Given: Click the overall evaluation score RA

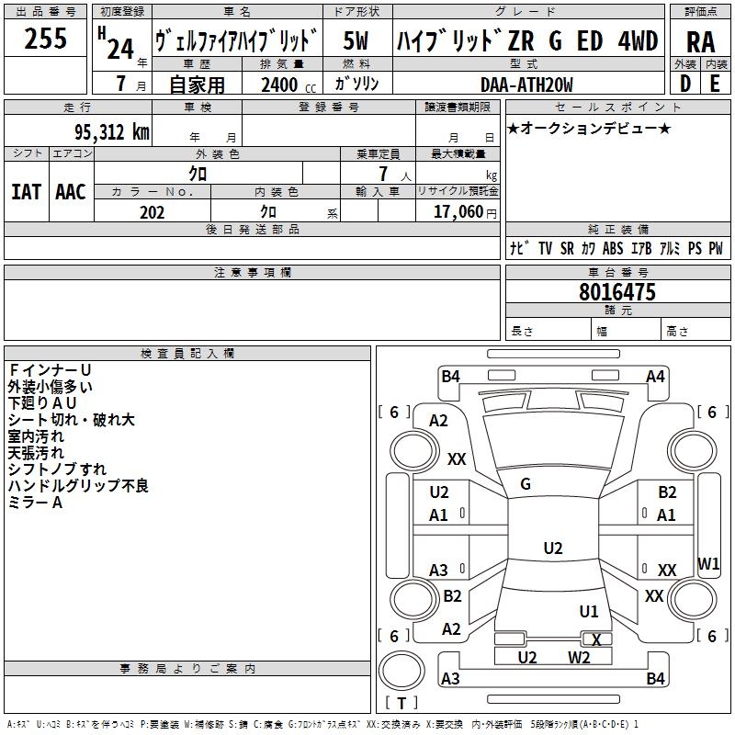Looking at the screenshot, I should (700, 42).
